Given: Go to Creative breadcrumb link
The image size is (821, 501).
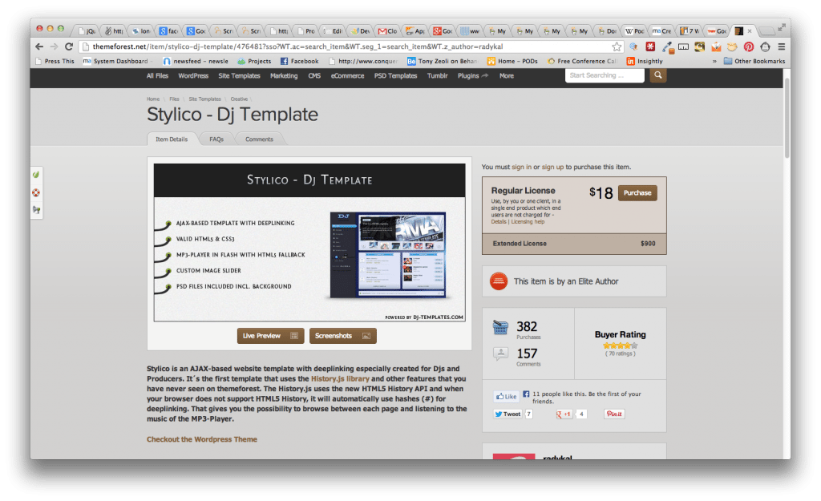Looking at the screenshot, I should point(239,99).
